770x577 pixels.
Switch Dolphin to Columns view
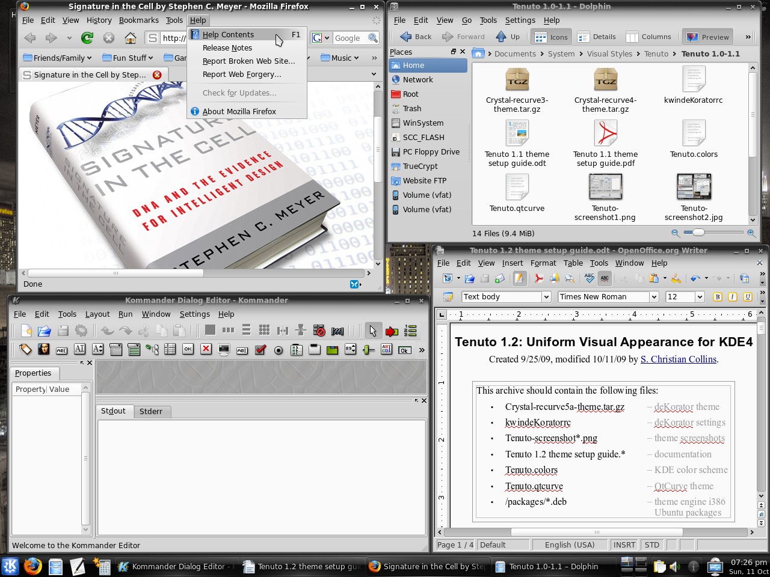pos(648,37)
